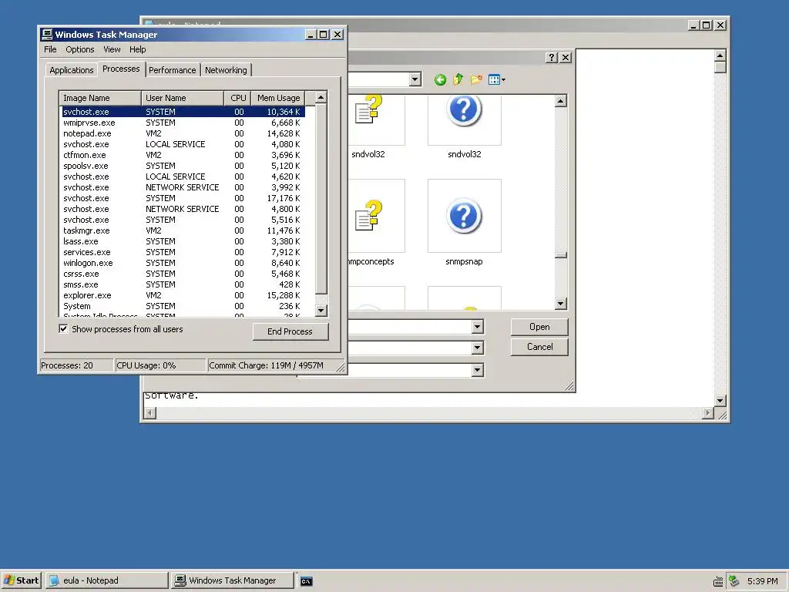Image resolution: width=789 pixels, height=592 pixels.
Task: Toggle Show processes from all users checkbox
Action: pyautogui.click(x=63, y=328)
